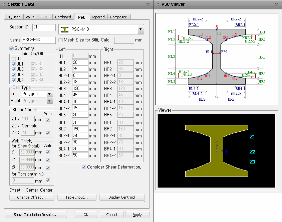Click the HL4-1 value field
This screenshot has width=282, height=222.
pos(80,102)
